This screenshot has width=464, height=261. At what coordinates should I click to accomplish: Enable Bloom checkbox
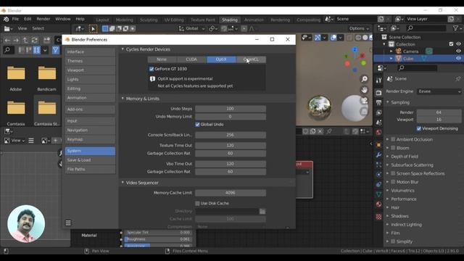[393, 148]
